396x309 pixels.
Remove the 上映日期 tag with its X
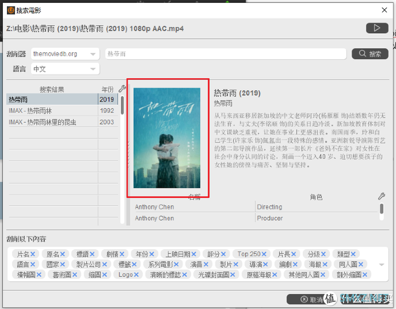point(194,254)
